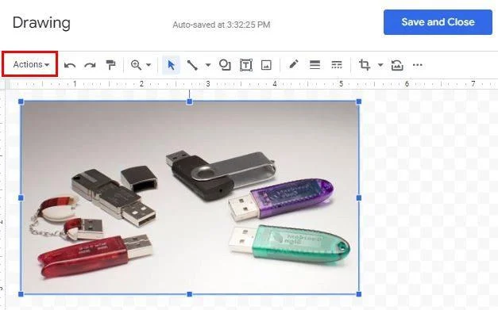Expand the Mask image dropdown arrow
Screen dimensions: 498x310
(x=380, y=65)
